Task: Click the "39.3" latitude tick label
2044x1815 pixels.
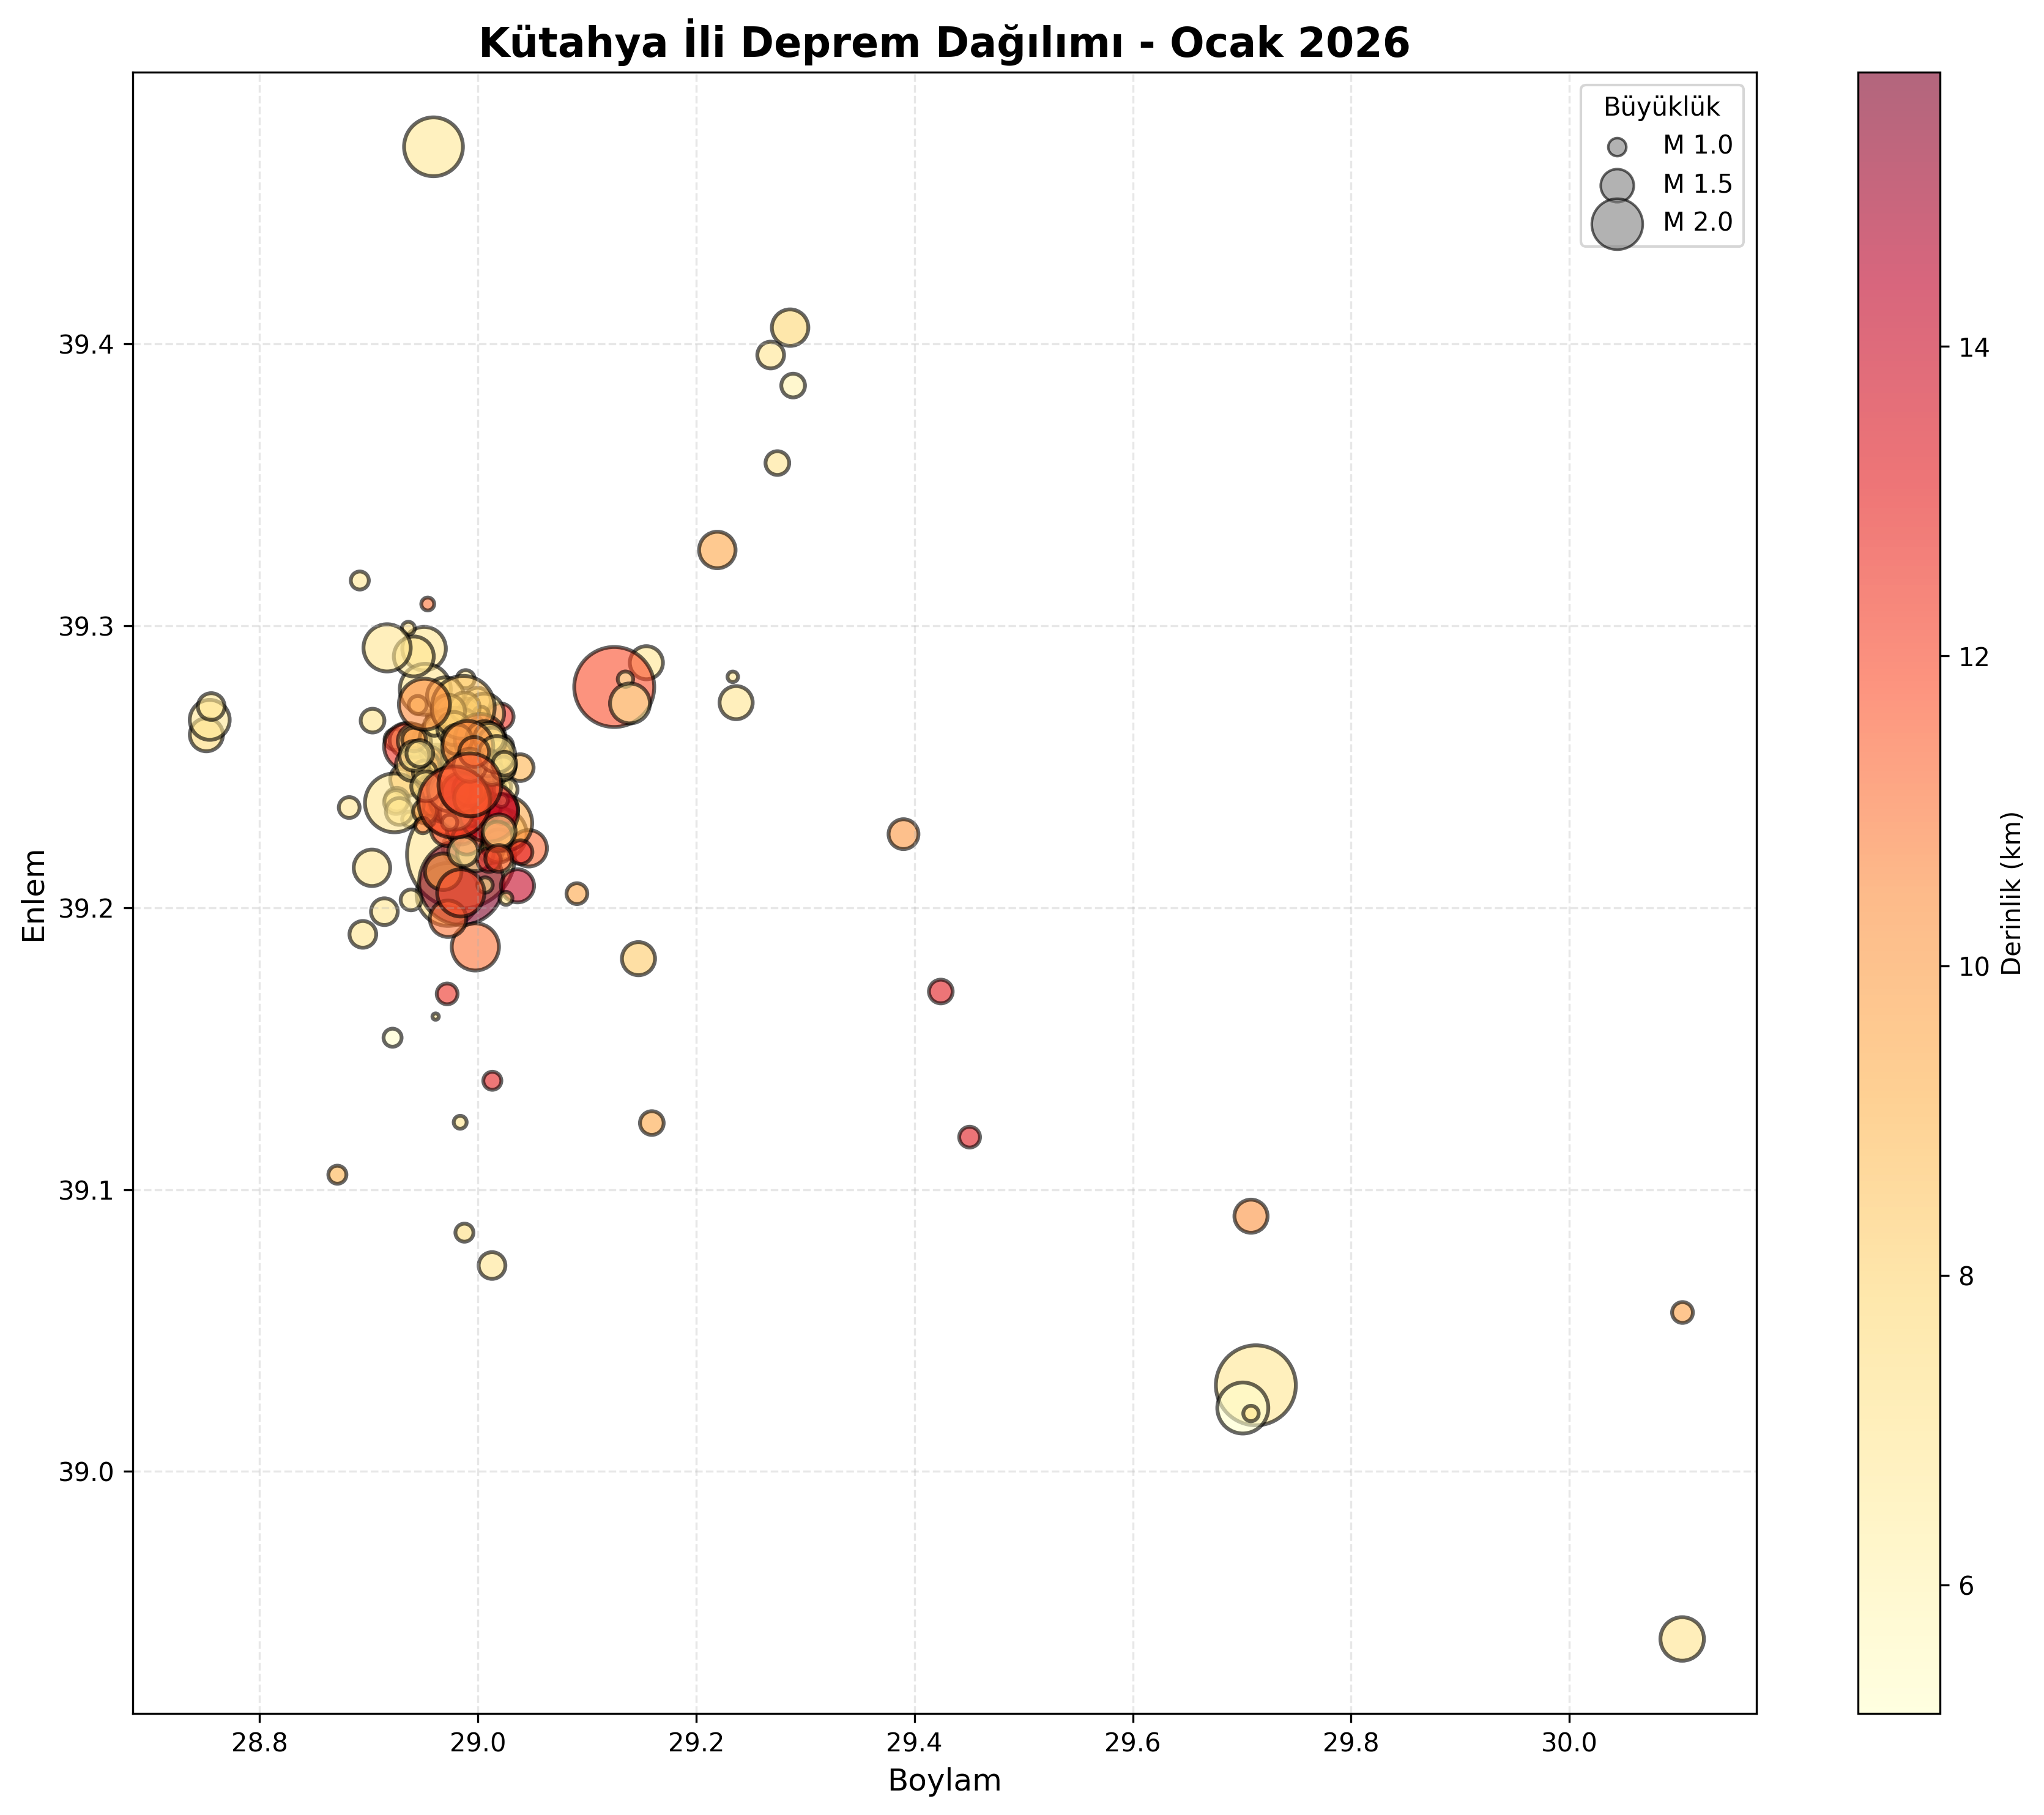Action: (x=87, y=627)
